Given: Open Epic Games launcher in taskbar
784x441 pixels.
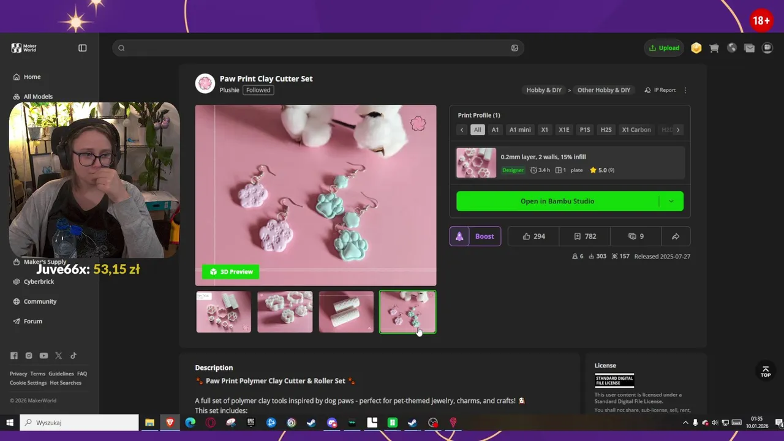Looking at the screenshot, I should (x=251, y=423).
